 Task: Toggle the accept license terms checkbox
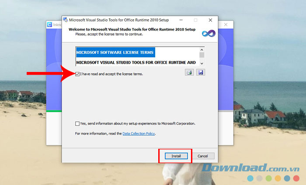tap(77, 74)
